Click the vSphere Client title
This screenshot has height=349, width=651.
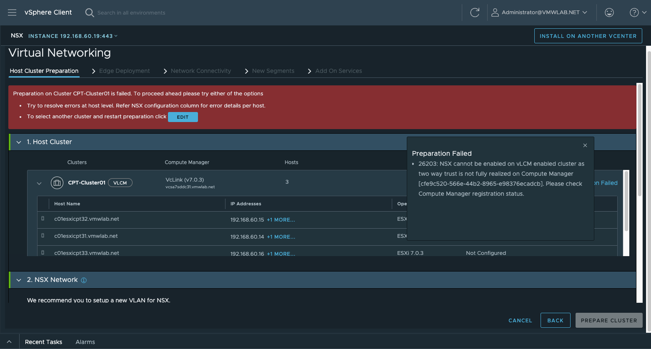coord(48,12)
